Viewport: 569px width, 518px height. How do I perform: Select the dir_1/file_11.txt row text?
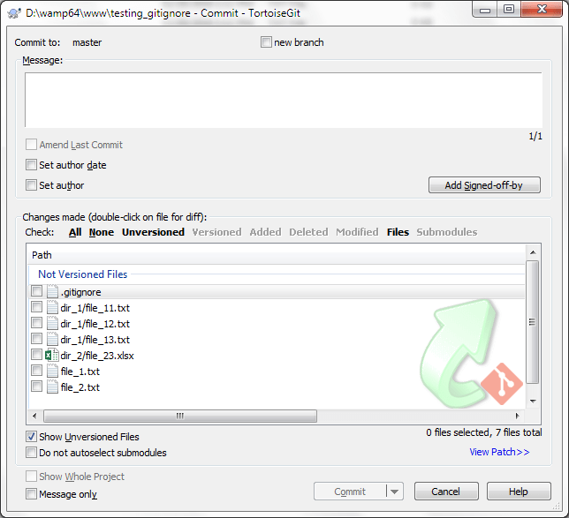tap(95, 308)
